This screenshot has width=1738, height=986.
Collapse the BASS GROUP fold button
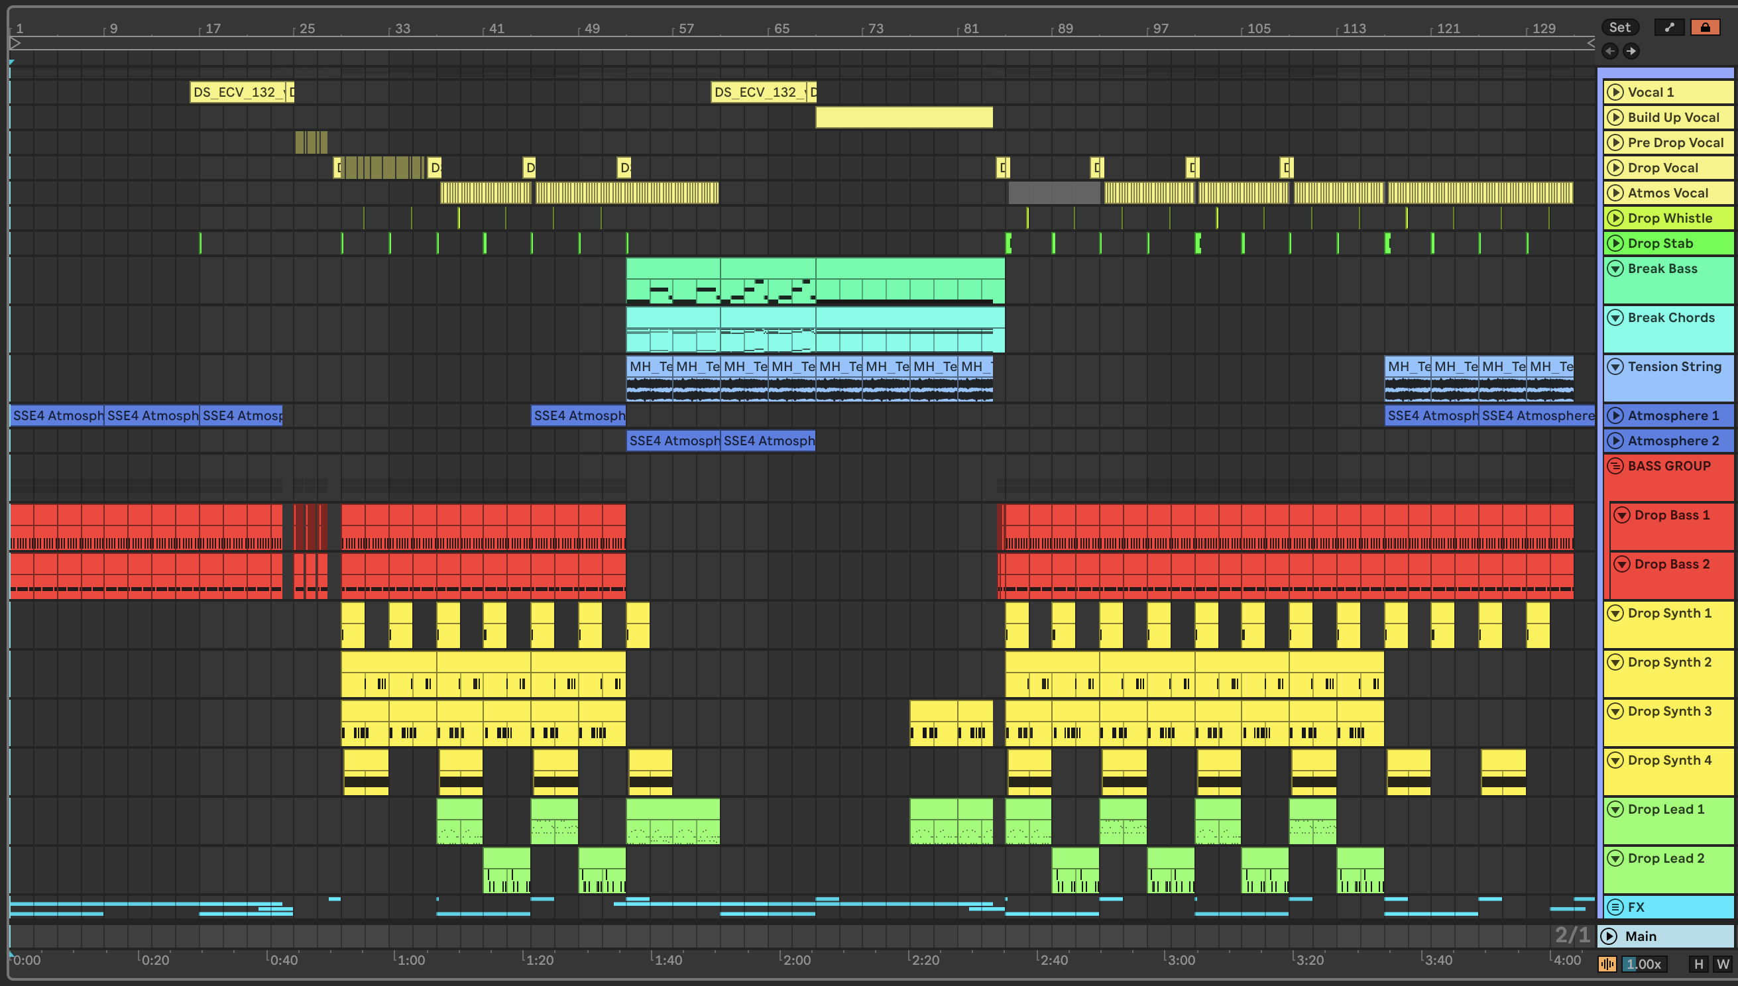click(x=1615, y=466)
